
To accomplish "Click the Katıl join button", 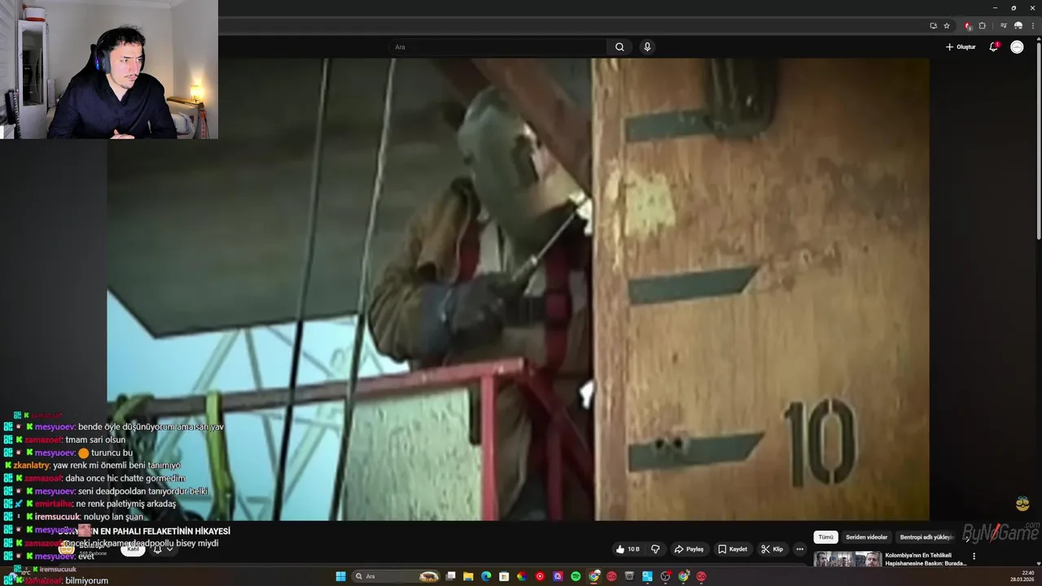I will [133, 549].
